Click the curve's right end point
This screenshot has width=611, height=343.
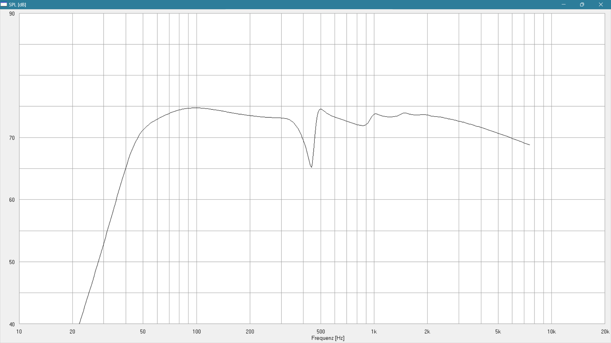point(530,145)
